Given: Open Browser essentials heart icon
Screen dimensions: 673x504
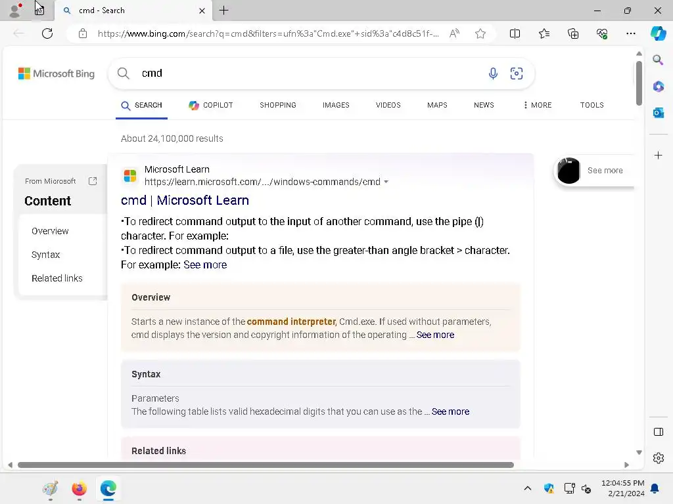Looking at the screenshot, I should click(602, 33).
